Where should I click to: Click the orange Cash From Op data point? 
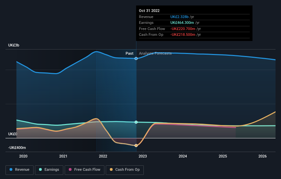point(136,146)
